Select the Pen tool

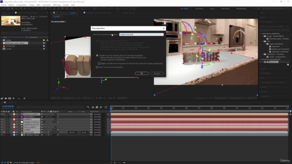(46, 9)
